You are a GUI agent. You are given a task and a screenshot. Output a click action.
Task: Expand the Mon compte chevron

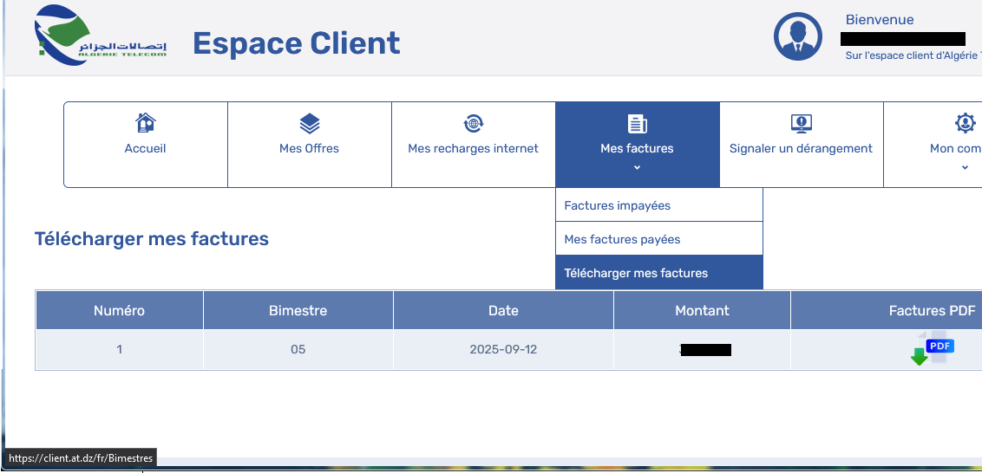pyautogui.click(x=966, y=168)
